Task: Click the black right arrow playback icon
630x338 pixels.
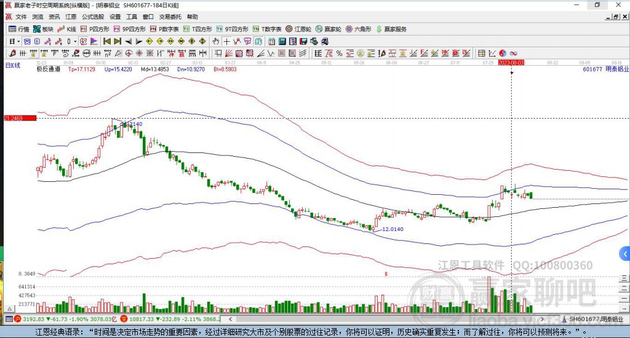Action: (138, 41)
